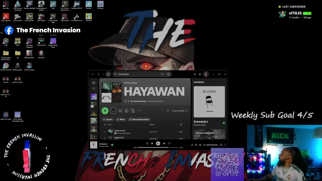322x181 pixels.
Task: Skip to the previous track
Action: click(152, 144)
